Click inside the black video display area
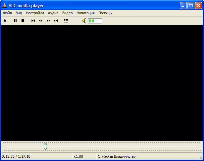Image resolution: width=204 pixels, height=161 pixels. click(x=102, y=83)
